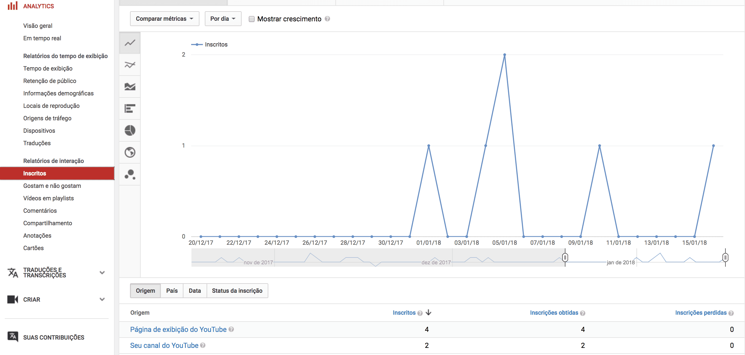Viewport: 745px width, 355px height.
Task: Expand the TRADUÇÕES E TRANSCRIÇÕES section
Action: pos(102,272)
